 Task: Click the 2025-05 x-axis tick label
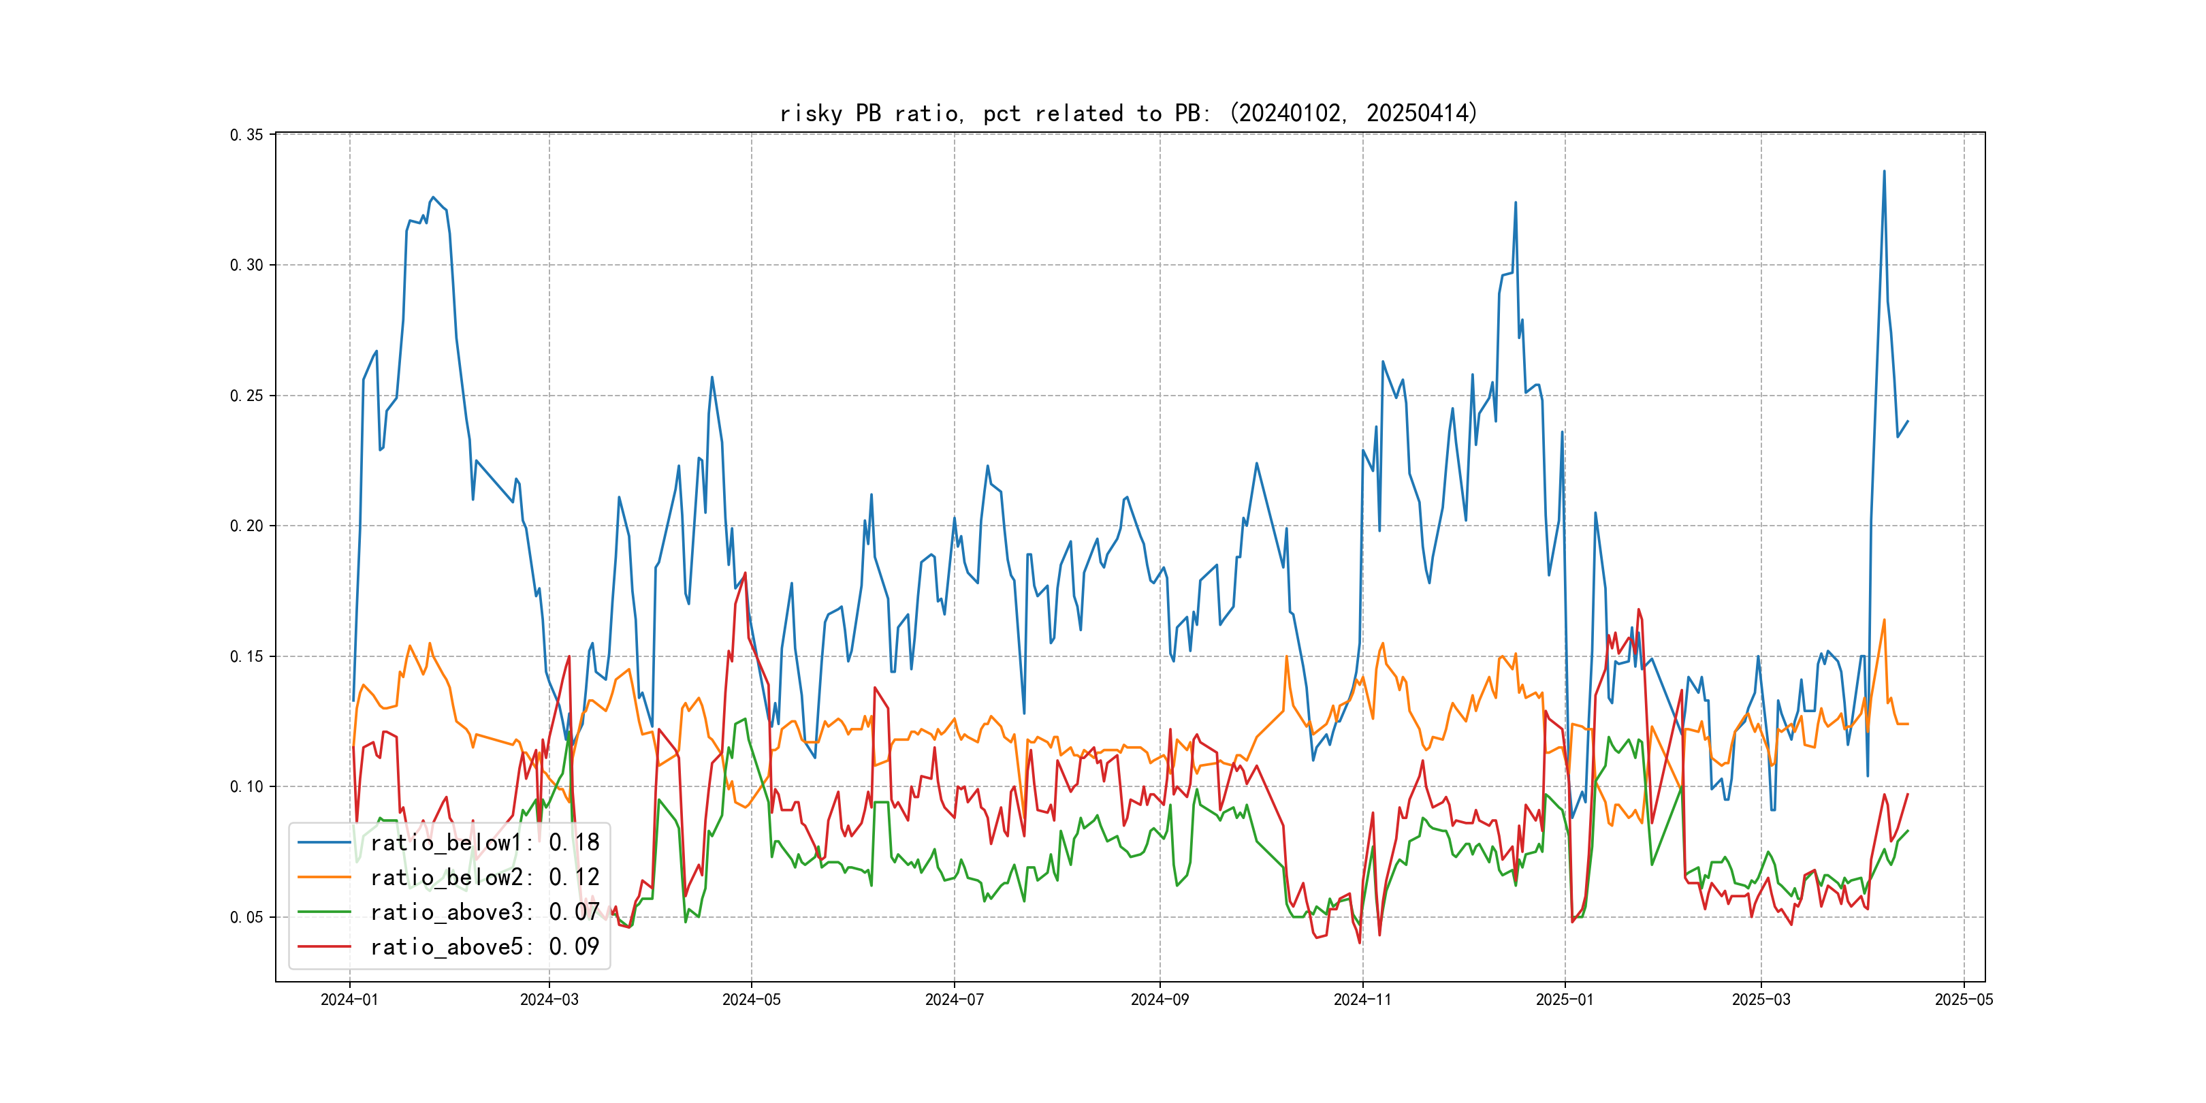(1964, 1000)
